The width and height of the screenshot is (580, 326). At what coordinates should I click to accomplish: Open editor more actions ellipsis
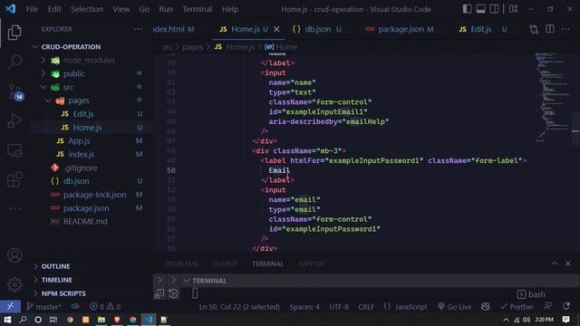(565, 29)
